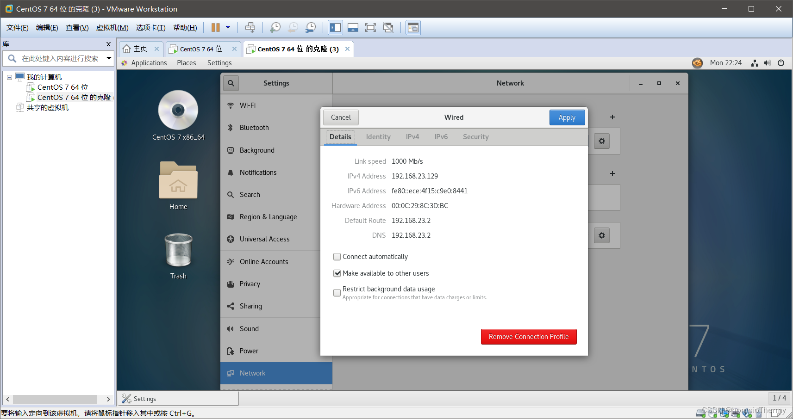Uncheck Make available to other users
The image size is (793, 419).
click(337, 273)
